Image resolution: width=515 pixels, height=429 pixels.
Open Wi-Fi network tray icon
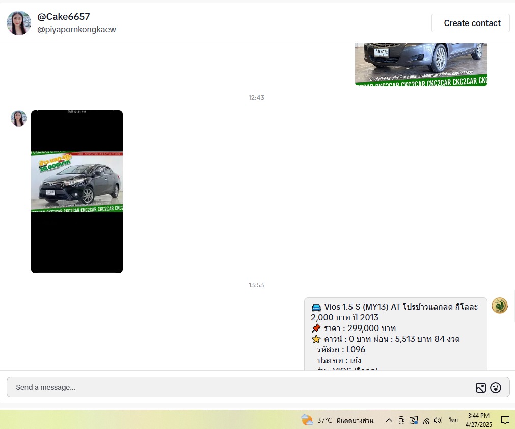point(426,420)
